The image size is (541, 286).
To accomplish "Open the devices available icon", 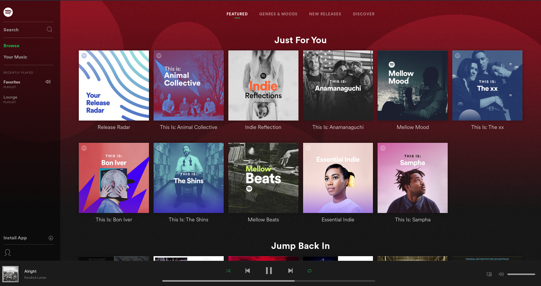I will (489, 274).
